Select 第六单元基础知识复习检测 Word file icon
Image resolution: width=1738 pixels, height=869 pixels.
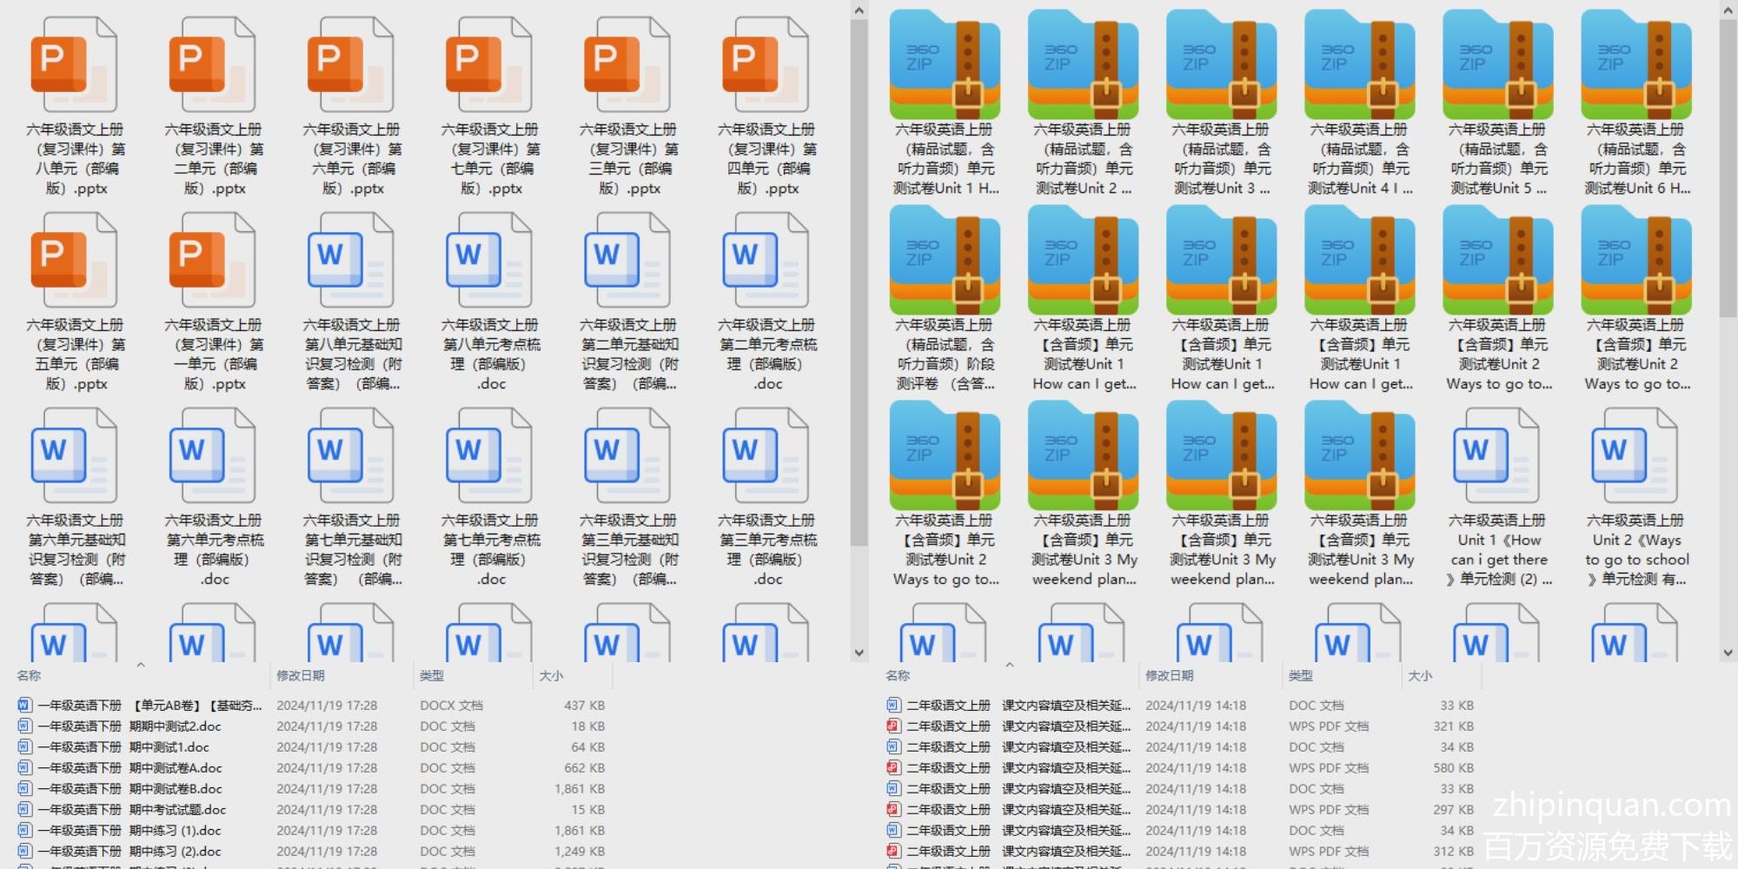74,457
